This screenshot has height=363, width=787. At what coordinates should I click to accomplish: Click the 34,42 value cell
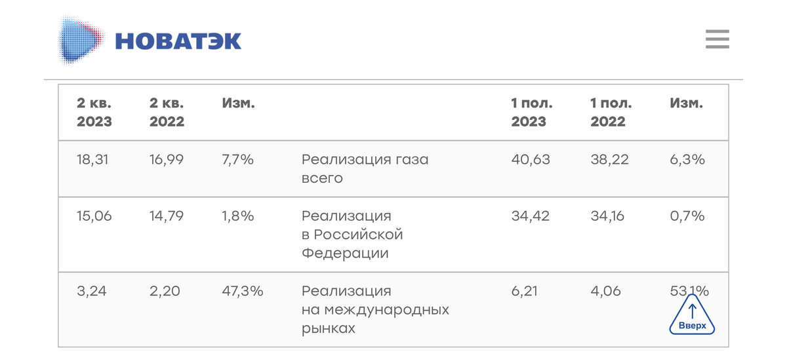[x=531, y=216]
